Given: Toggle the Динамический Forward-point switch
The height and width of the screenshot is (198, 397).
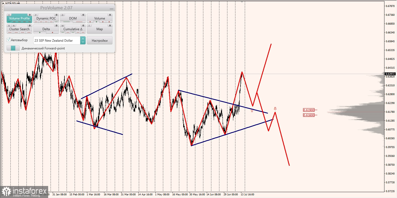Looking at the screenshot, I should tap(13, 48).
